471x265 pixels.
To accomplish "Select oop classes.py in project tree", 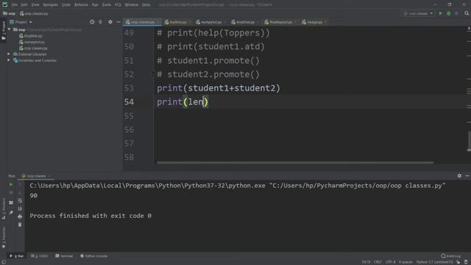I will 33,48.
